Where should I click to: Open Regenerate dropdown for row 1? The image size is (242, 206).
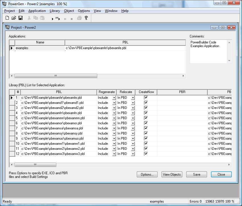[x=114, y=98]
